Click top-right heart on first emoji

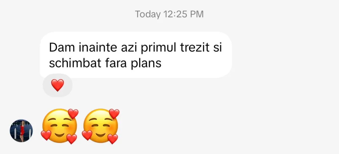coord(73,114)
